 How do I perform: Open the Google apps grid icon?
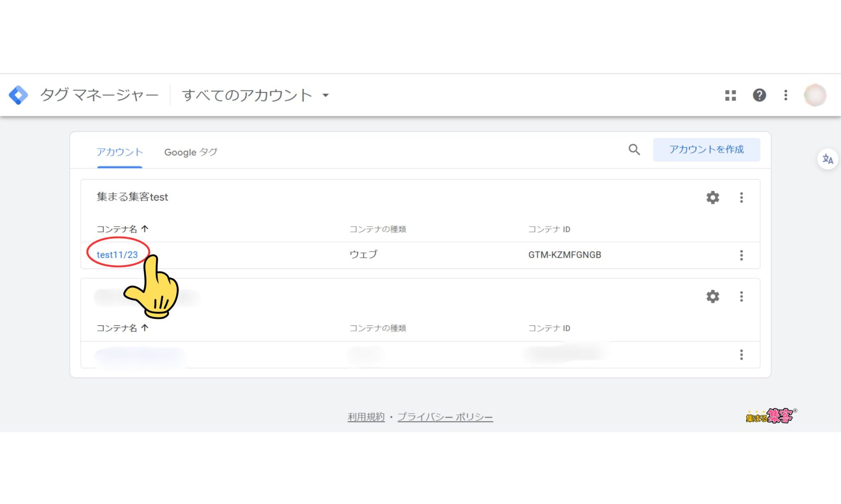pos(731,95)
